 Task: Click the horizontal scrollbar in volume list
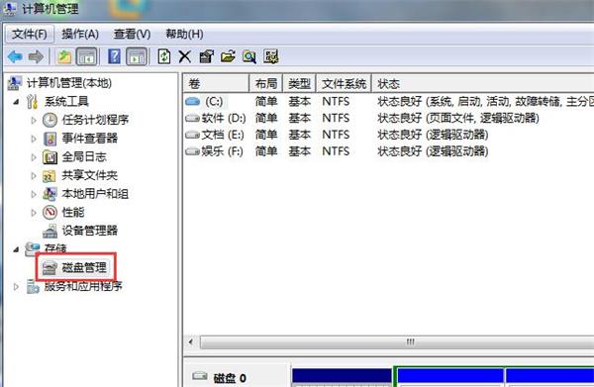click(x=389, y=342)
